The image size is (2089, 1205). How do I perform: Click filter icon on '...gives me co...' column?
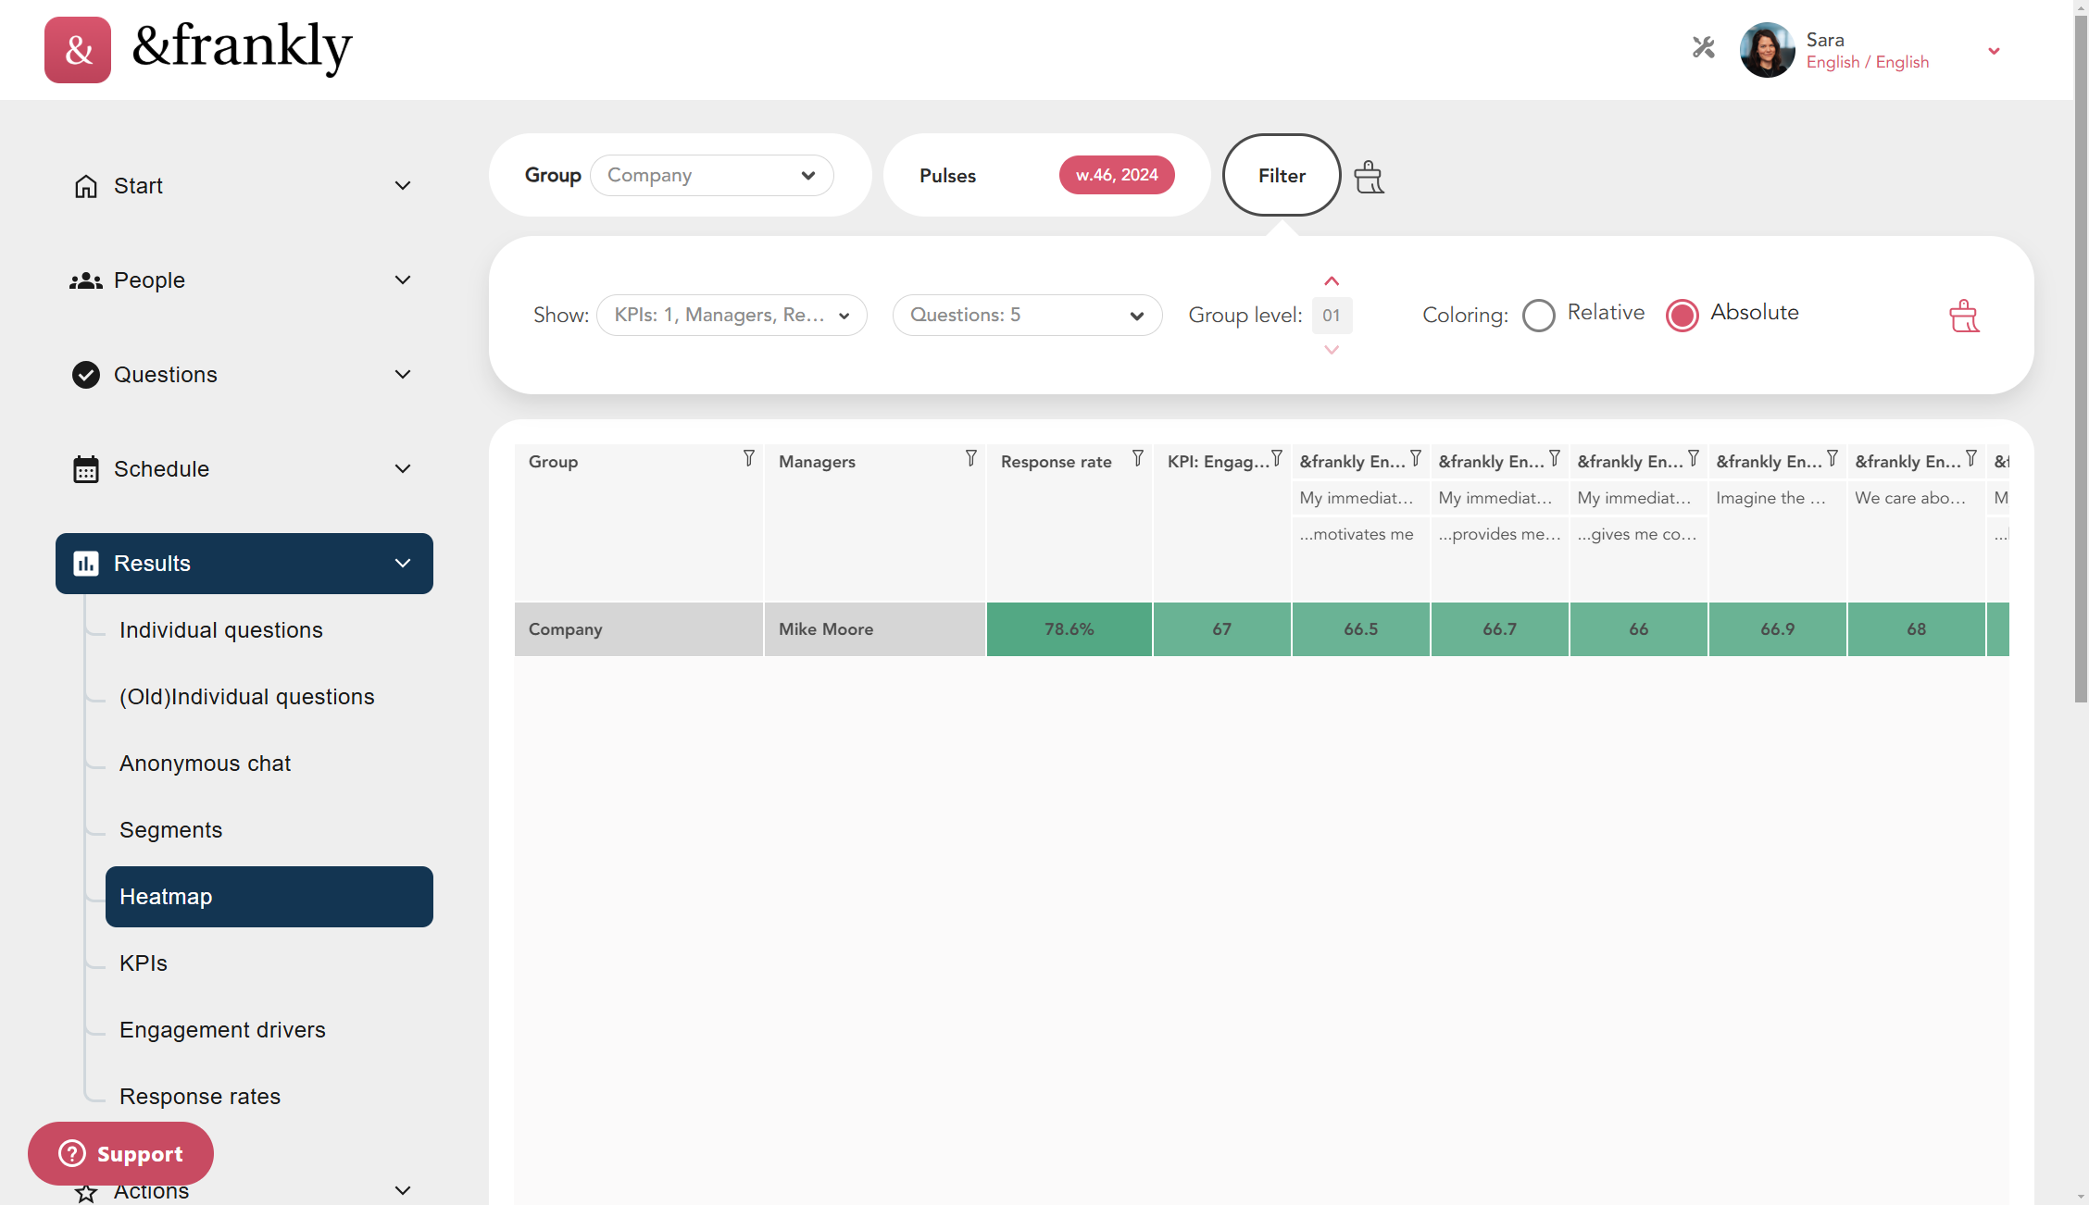1694,459
